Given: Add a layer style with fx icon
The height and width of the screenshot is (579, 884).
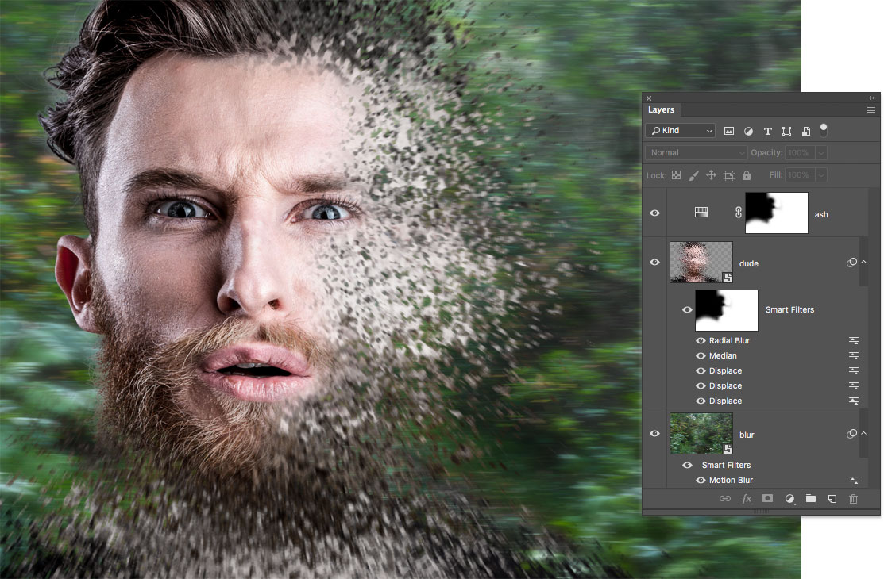Looking at the screenshot, I should [x=747, y=499].
